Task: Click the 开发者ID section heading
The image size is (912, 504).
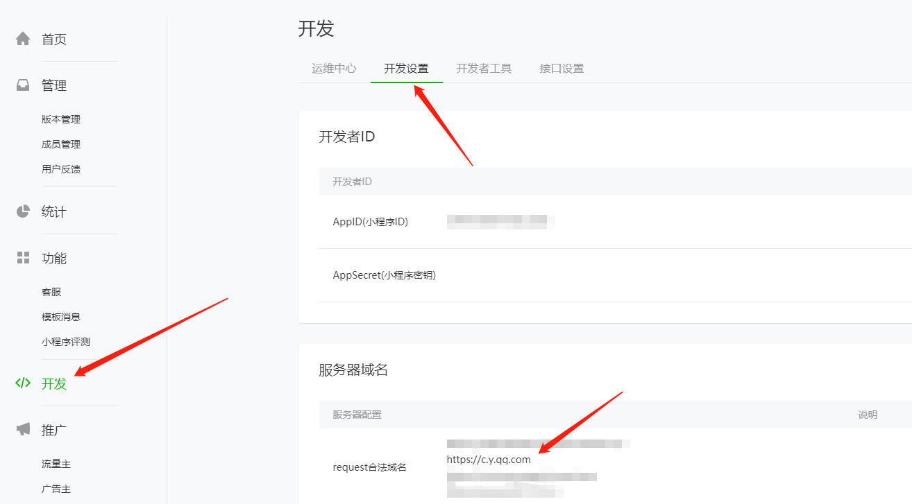Action: pos(347,137)
